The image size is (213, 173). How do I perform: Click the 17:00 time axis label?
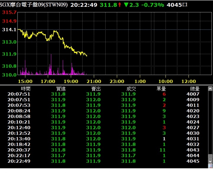coord(48,81)
